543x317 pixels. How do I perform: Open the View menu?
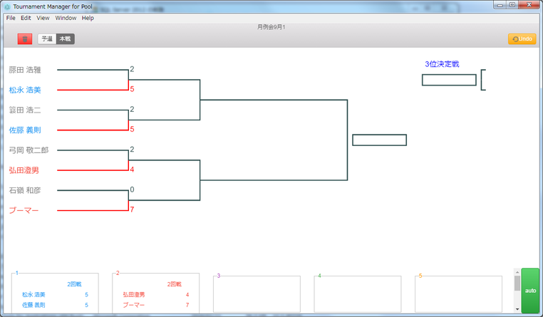[43, 18]
